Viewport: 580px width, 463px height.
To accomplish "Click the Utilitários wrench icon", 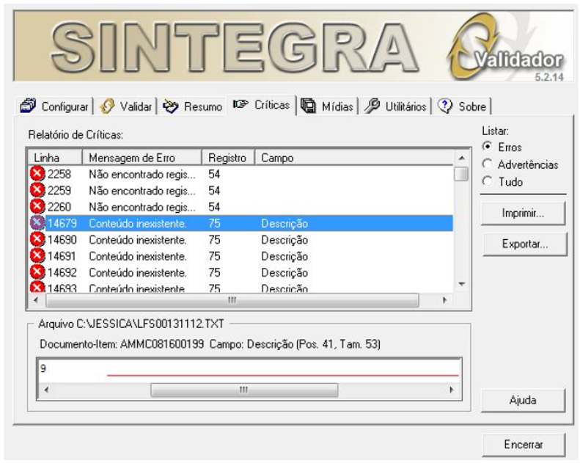I will (x=372, y=106).
